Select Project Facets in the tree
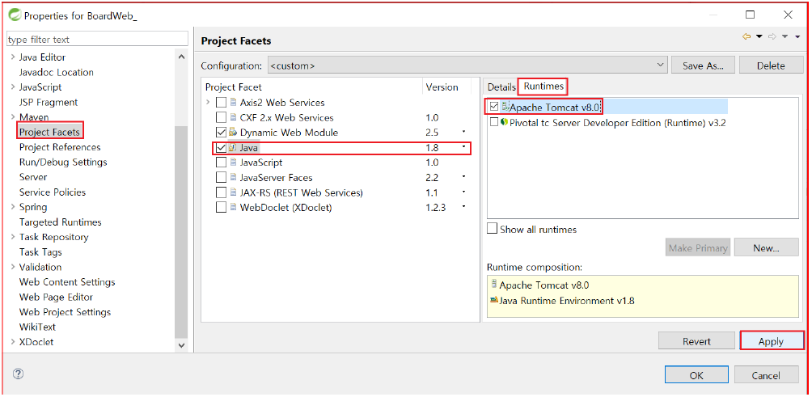The width and height of the screenshot is (812, 397). click(49, 132)
